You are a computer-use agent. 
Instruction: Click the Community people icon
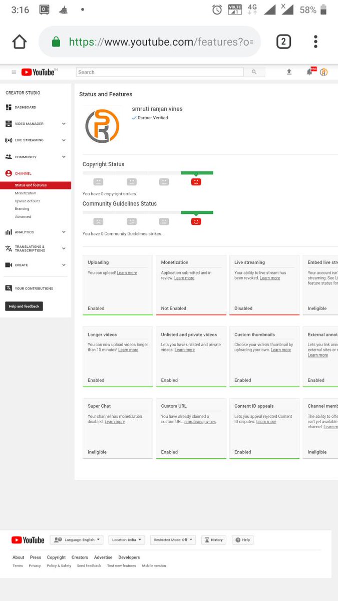point(9,157)
